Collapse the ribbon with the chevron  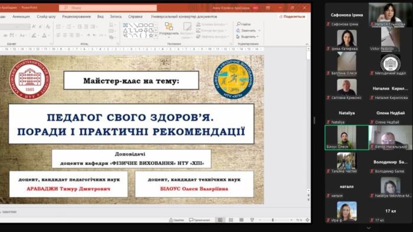[x=307, y=44]
